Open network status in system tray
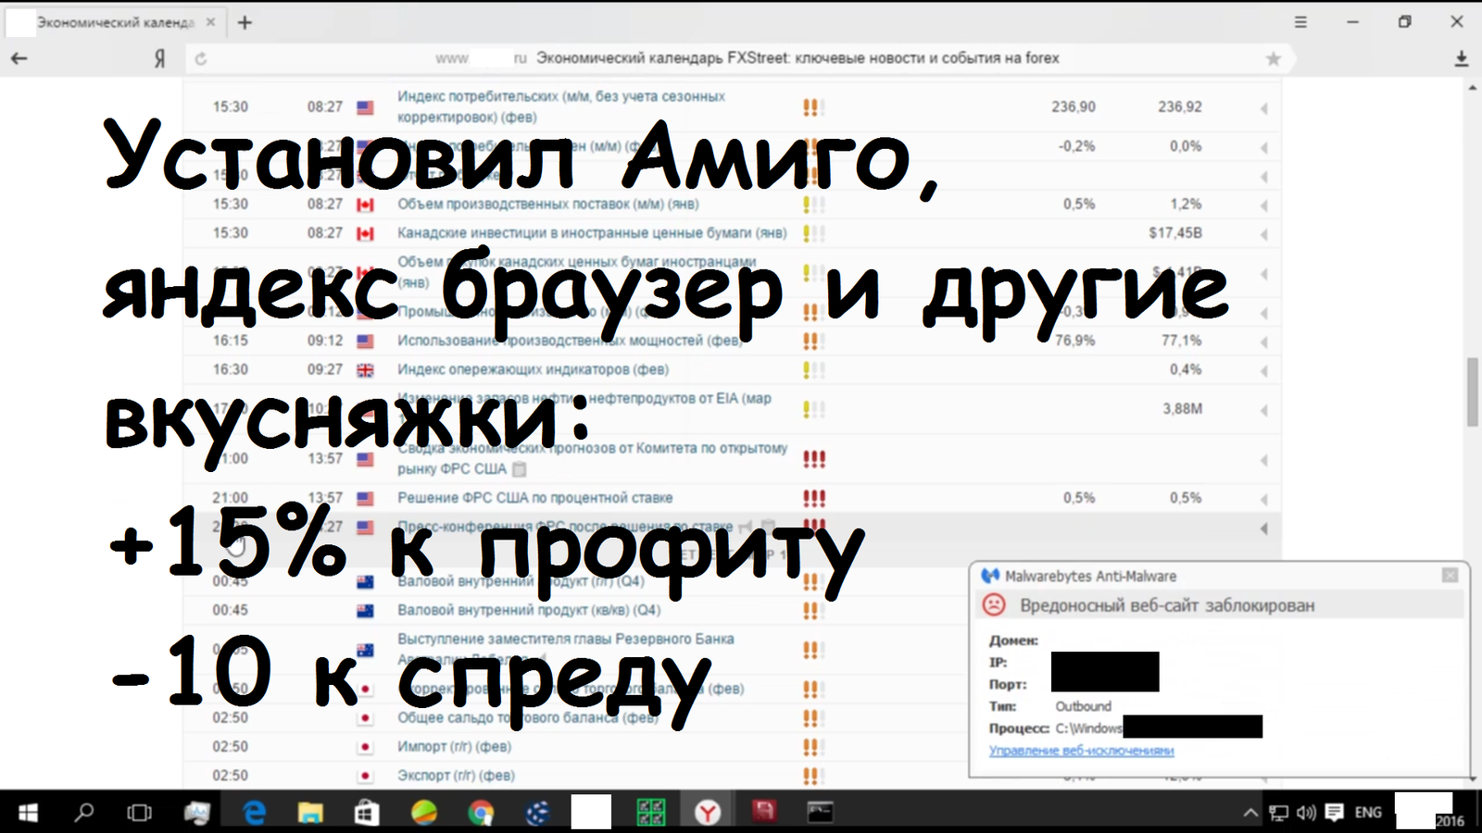This screenshot has height=833, width=1482. [1278, 813]
